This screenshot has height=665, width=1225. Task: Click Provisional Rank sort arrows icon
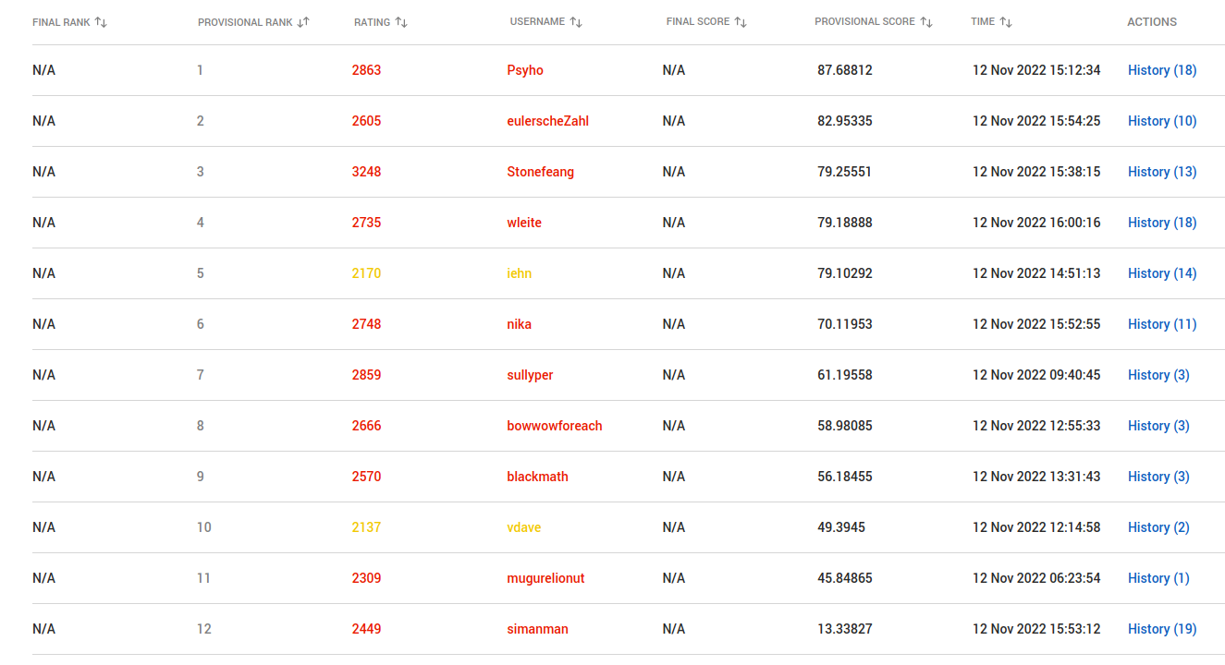pyautogui.click(x=303, y=22)
